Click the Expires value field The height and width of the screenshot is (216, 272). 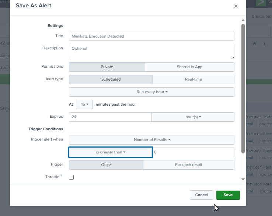tap(110, 117)
